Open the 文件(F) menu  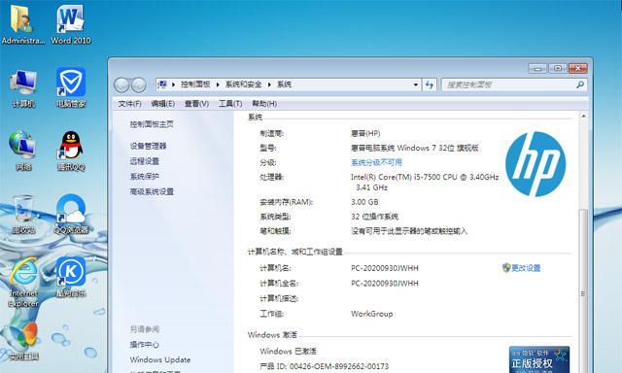[x=129, y=104]
